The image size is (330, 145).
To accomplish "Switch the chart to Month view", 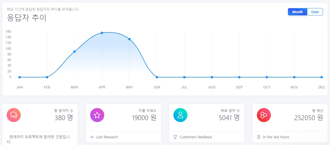I will pyautogui.click(x=298, y=12).
